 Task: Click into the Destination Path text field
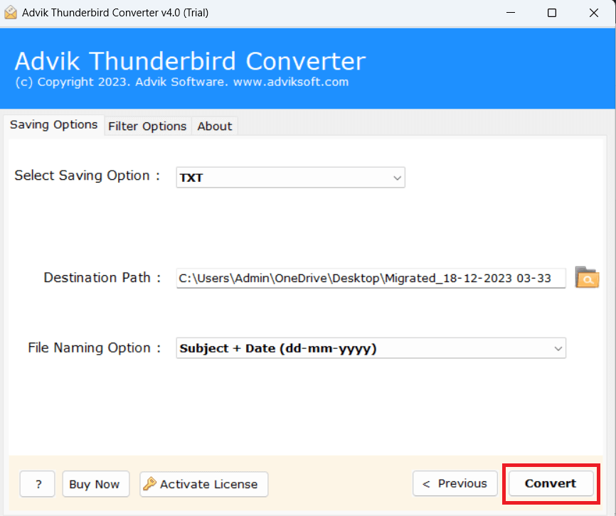point(371,278)
